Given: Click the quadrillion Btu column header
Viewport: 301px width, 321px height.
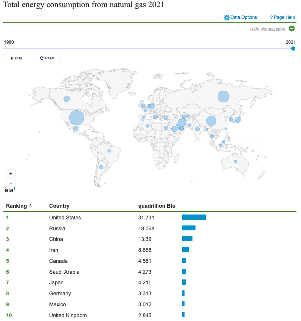Looking at the screenshot, I should pos(157,206).
